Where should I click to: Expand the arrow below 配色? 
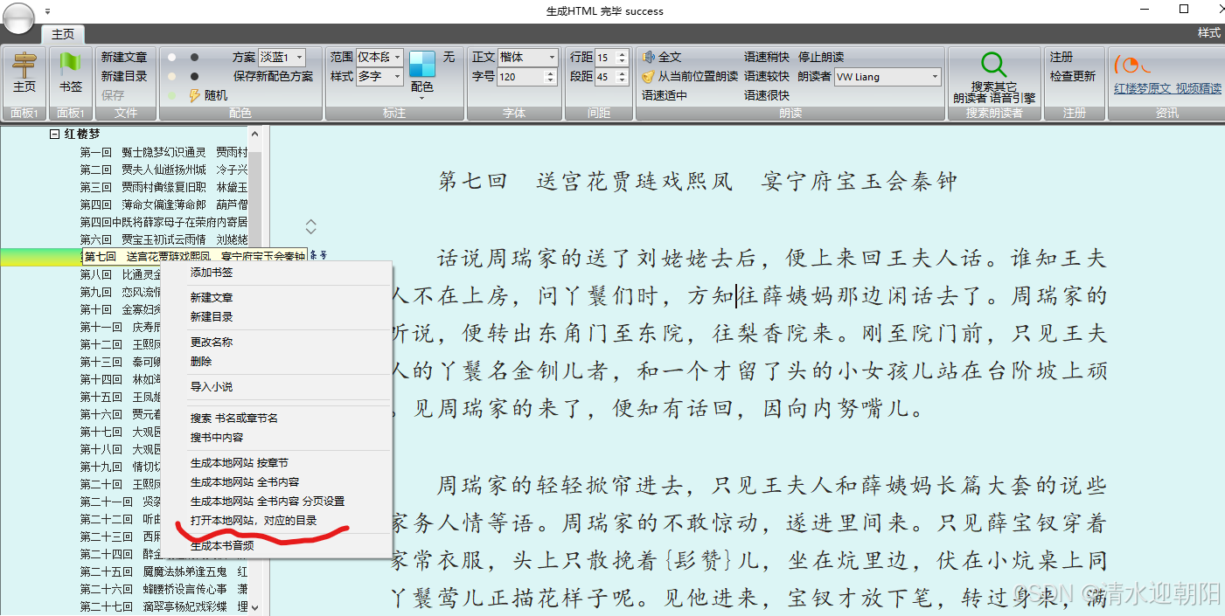click(x=422, y=98)
